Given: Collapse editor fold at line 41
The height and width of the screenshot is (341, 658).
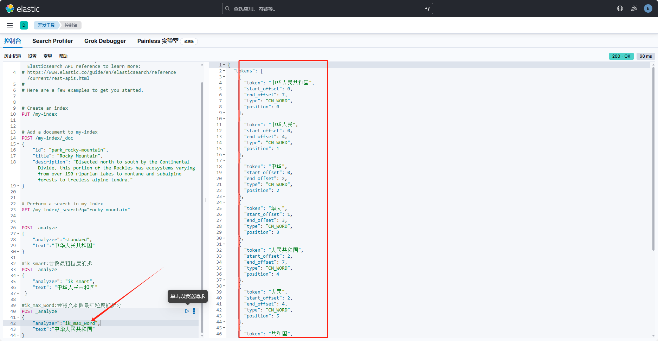Looking at the screenshot, I should click(x=18, y=317).
